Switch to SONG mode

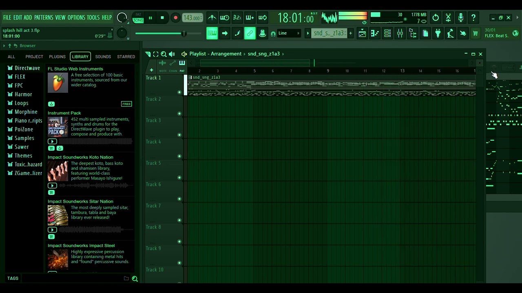tap(138, 20)
